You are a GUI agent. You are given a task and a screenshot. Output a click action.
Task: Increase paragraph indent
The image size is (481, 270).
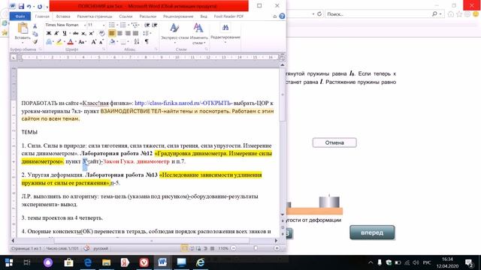click(x=155, y=25)
